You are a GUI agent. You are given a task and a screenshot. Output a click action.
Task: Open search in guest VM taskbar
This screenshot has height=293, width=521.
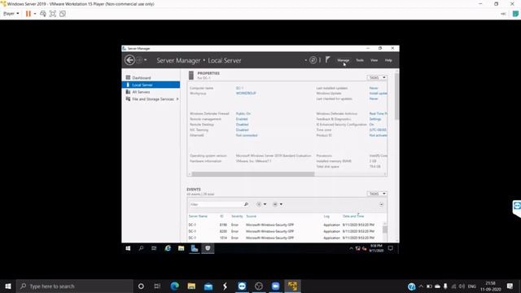[141, 248]
